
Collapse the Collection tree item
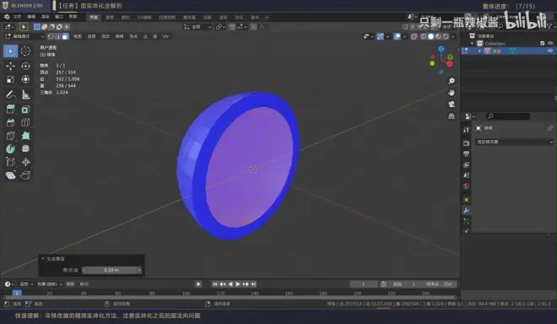(x=473, y=43)
